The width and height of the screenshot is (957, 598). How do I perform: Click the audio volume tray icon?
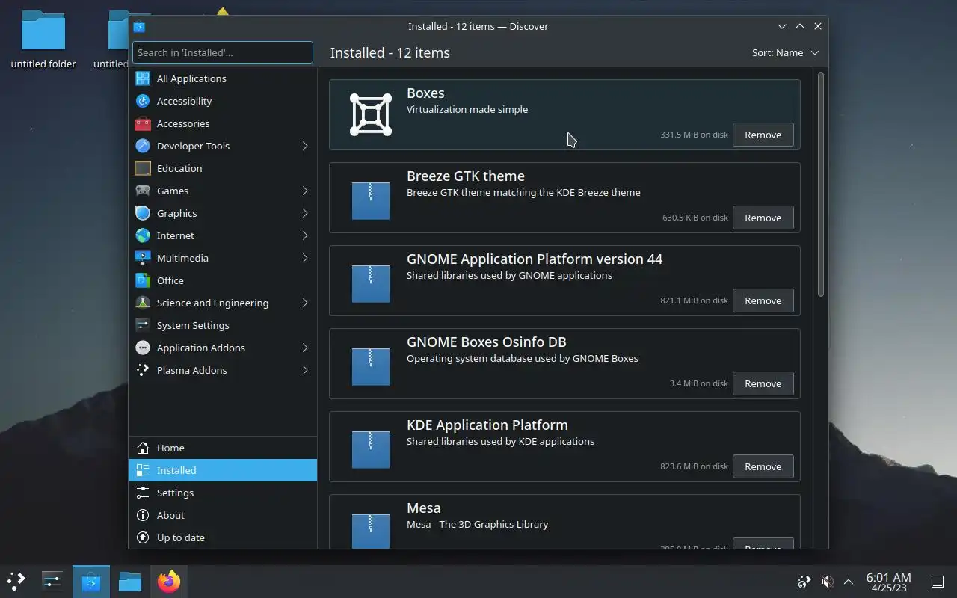(x=827, y=581)
